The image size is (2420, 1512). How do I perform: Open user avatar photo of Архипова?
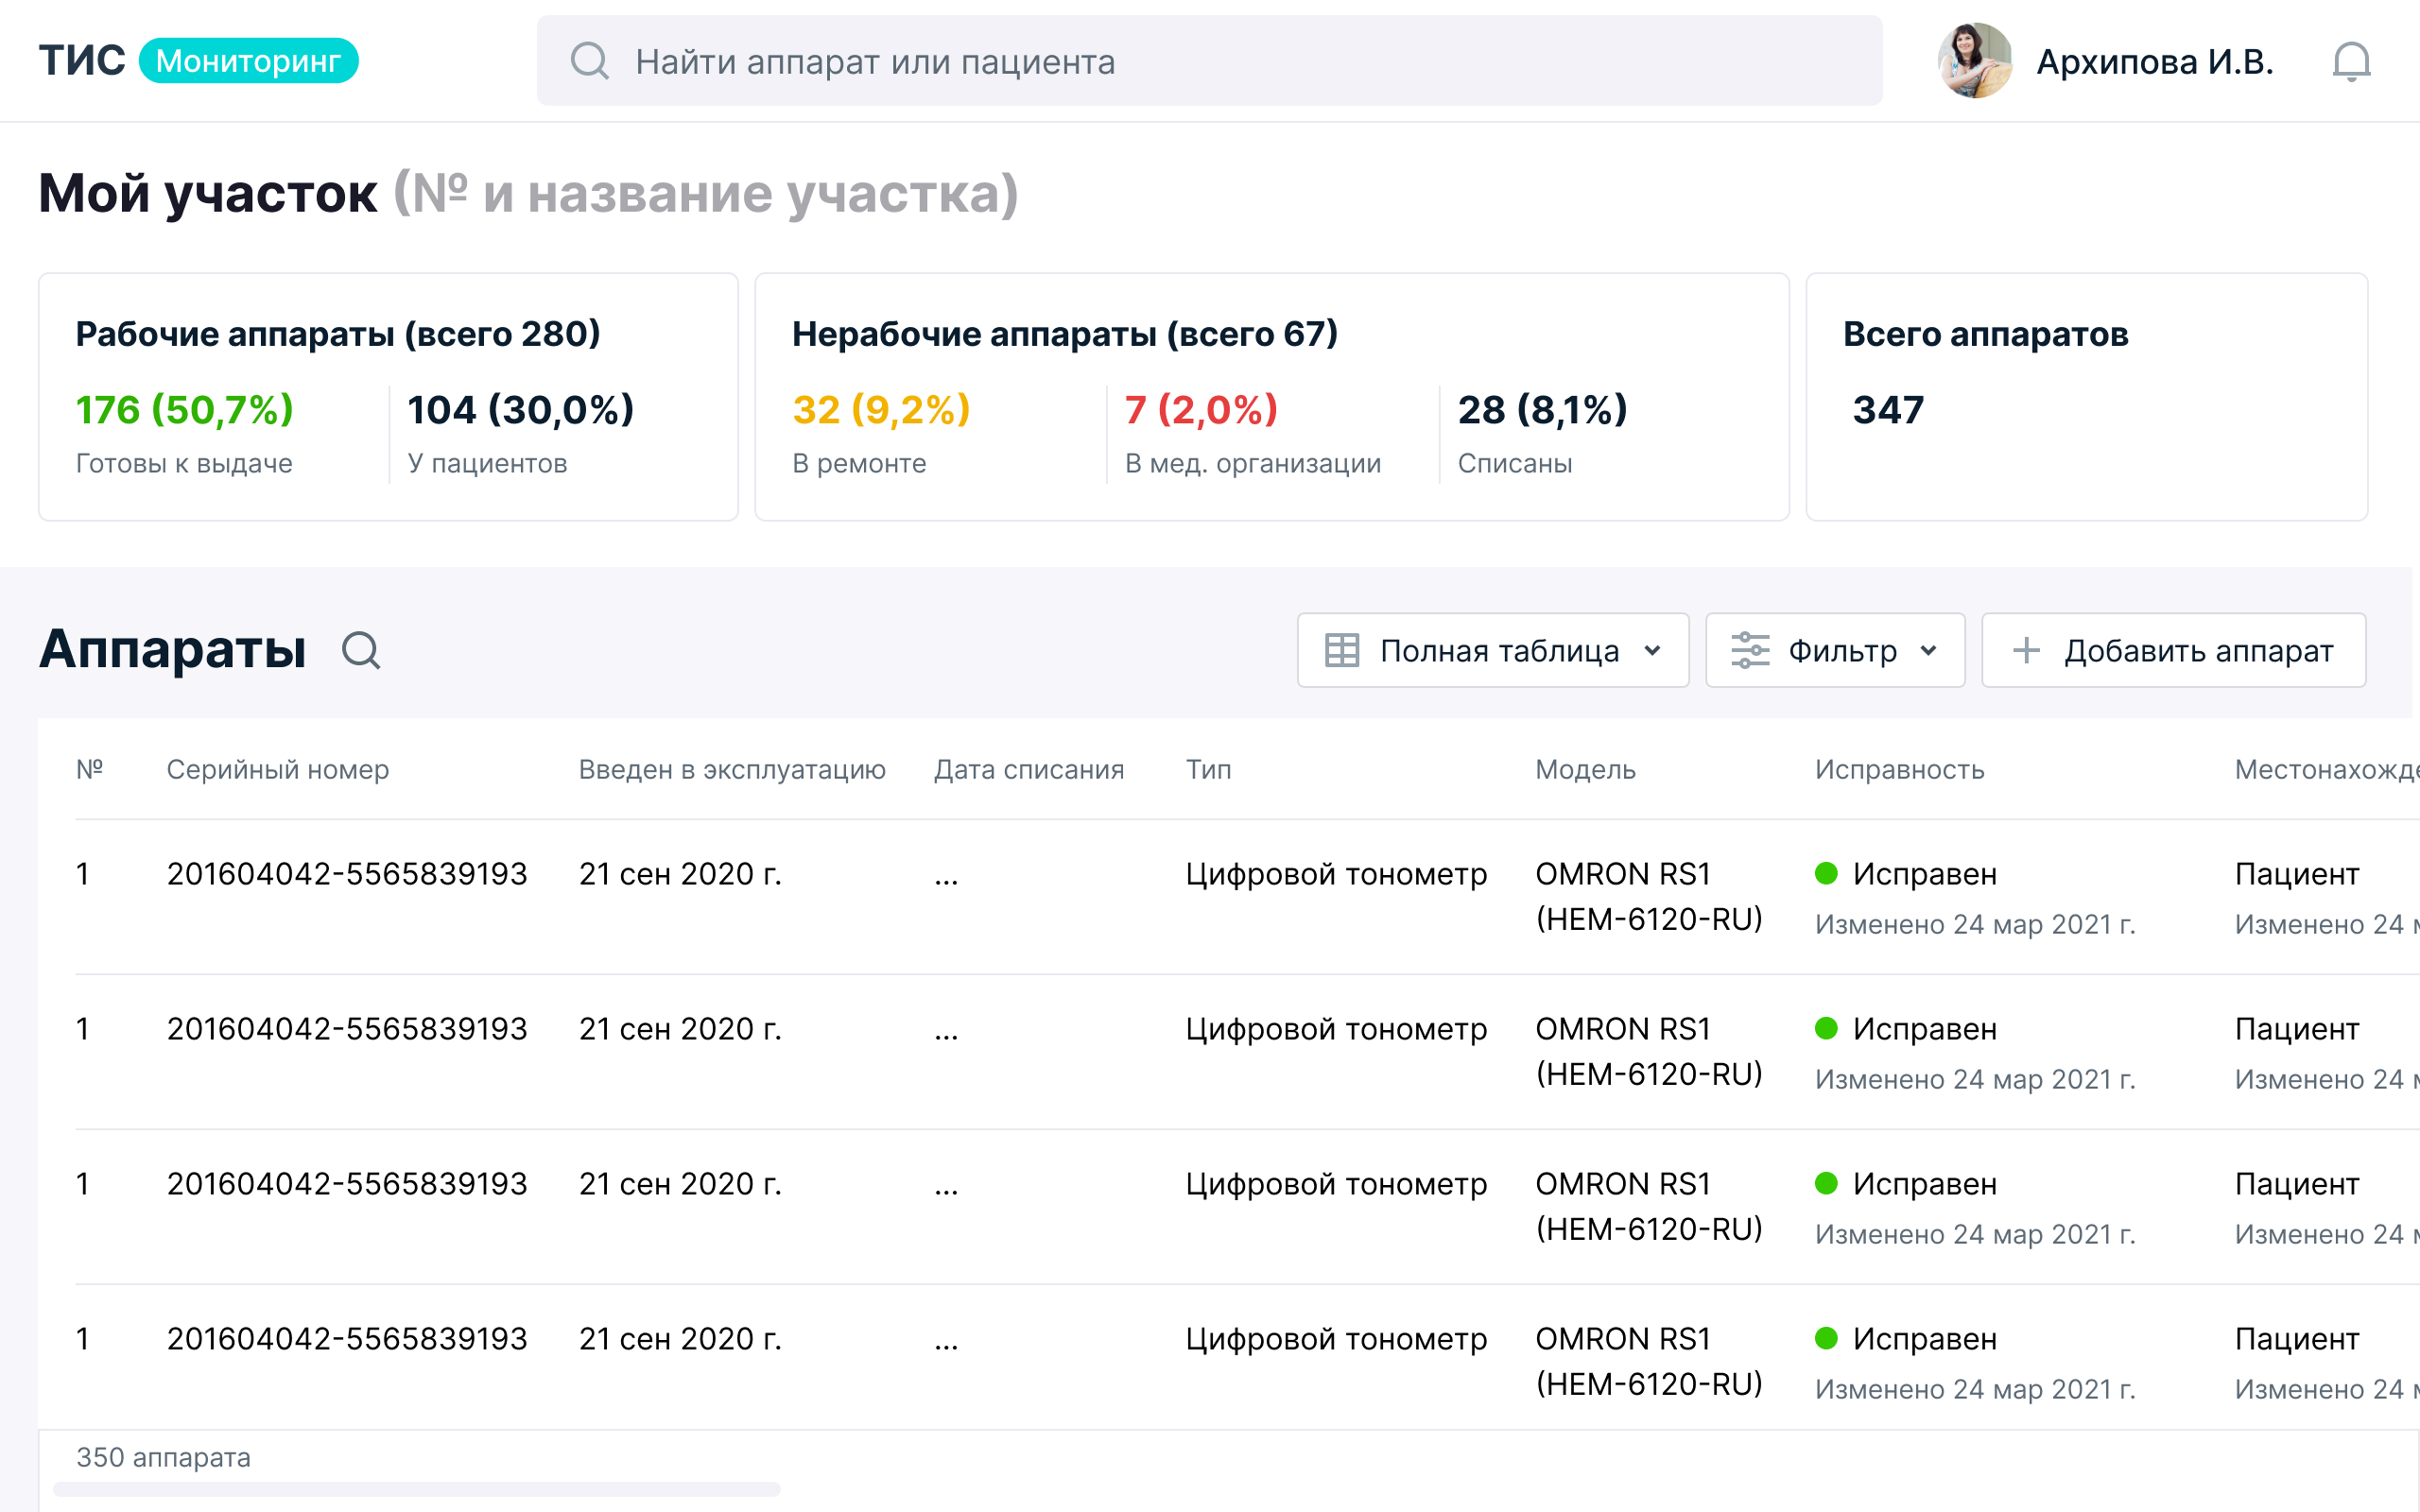(x=1974, y=61)
